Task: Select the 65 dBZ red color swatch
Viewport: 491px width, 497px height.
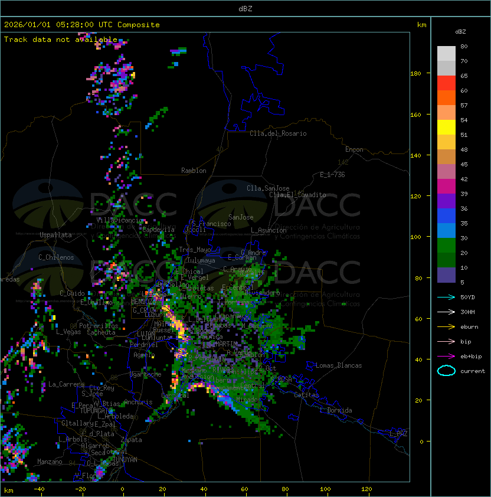Action: pos(446,83)
